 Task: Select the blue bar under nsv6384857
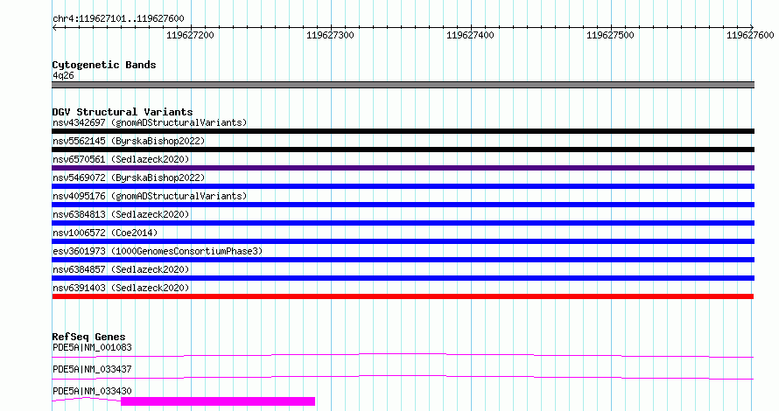click(x=403, y=278)
